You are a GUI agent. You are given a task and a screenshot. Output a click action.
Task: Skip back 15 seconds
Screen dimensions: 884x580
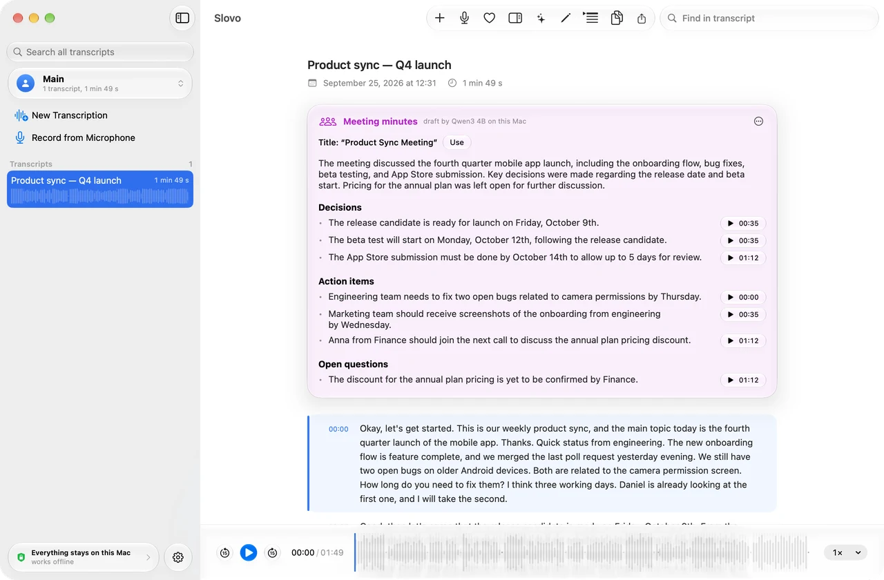click(224, 552)
